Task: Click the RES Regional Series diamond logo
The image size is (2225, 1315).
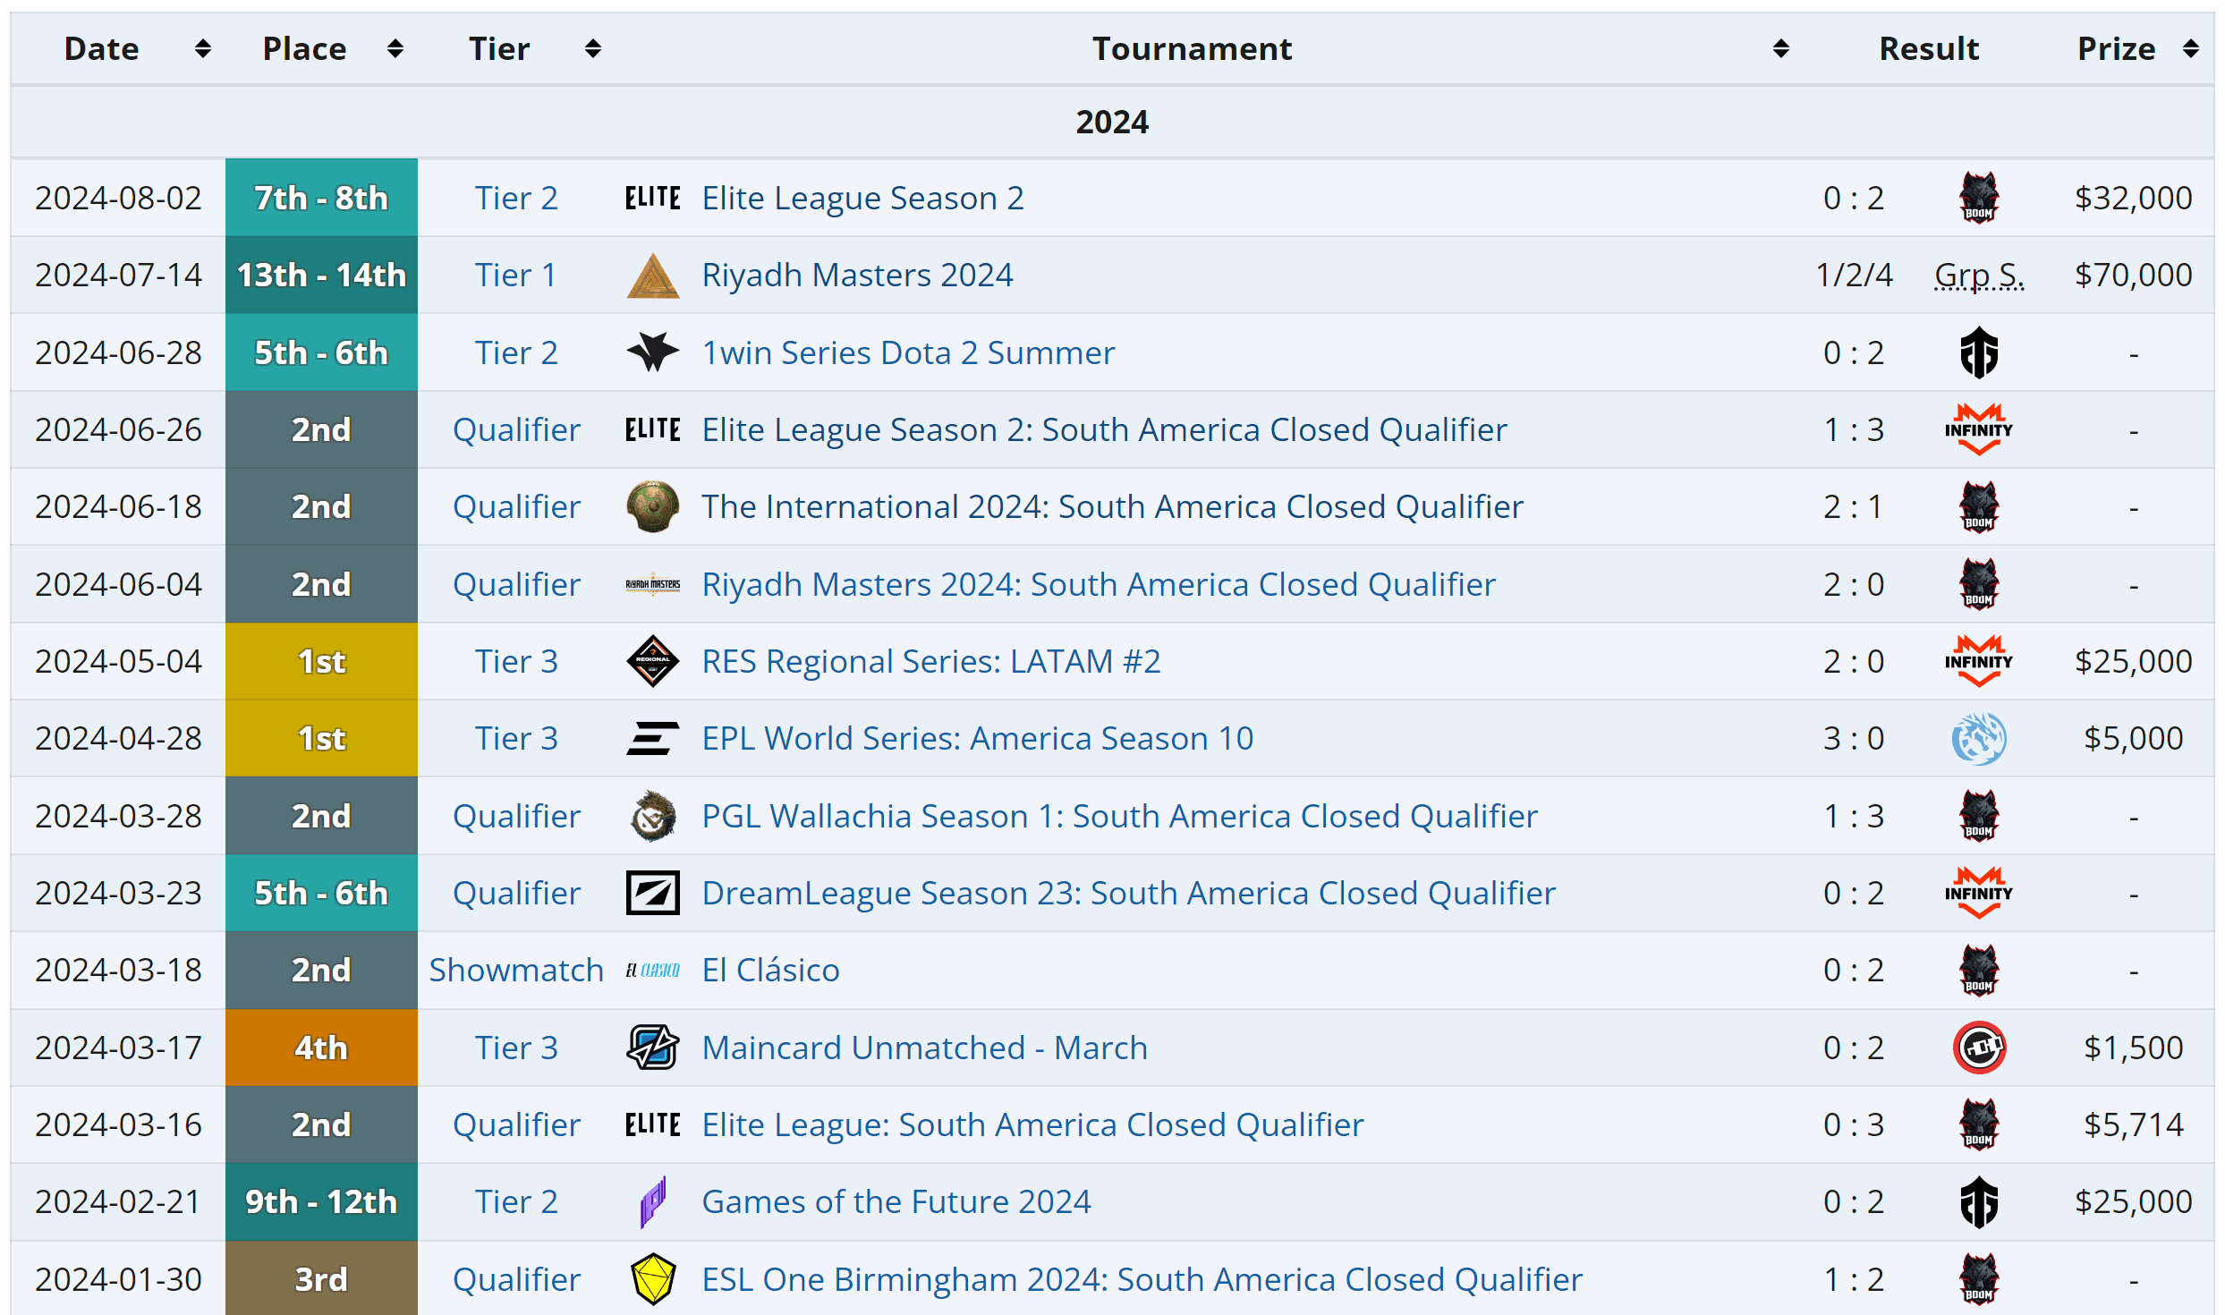Action: pos(652,662)
